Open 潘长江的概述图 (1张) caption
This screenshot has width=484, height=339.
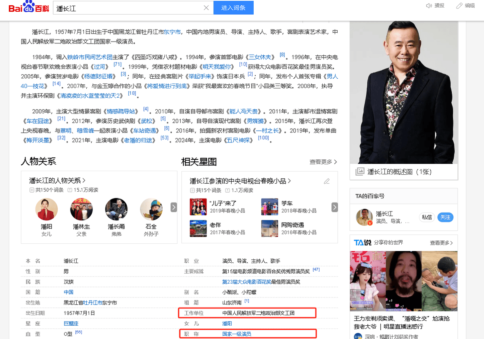(400, 172)
